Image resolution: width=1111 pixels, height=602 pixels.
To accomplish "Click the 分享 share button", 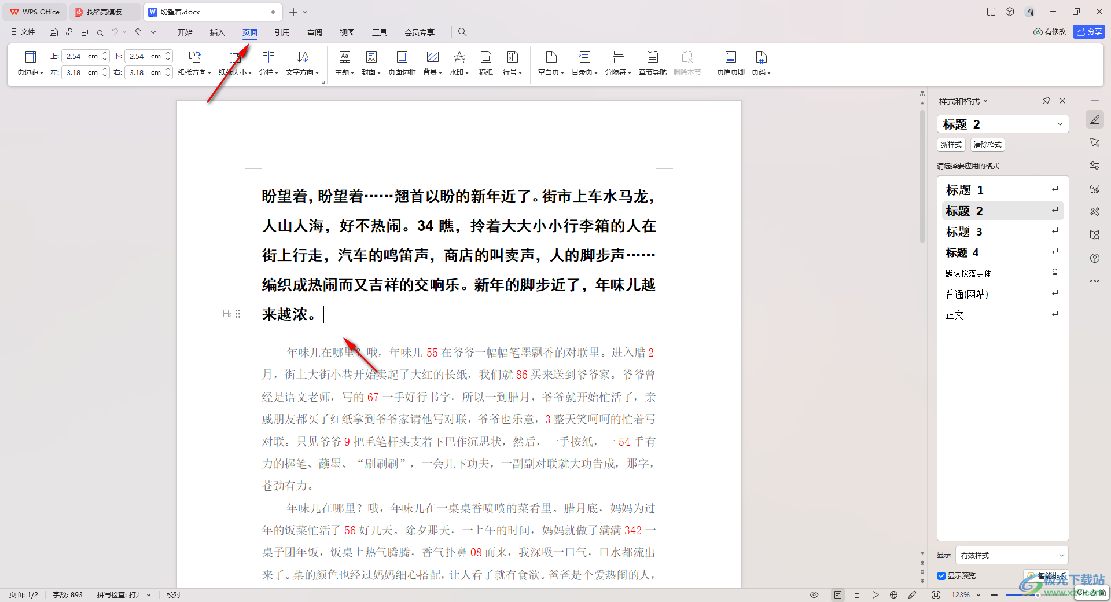I will coord(1089,32).
